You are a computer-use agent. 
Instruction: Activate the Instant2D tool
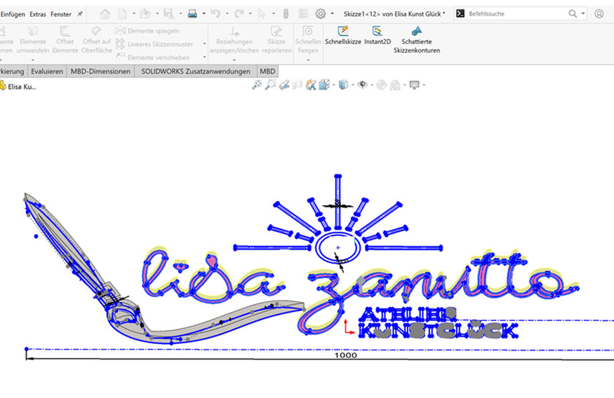[x=378, y=32]
